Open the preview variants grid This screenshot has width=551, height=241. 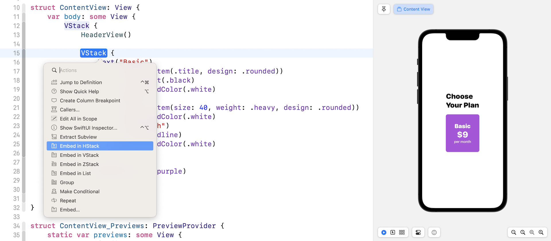(402, 232)
